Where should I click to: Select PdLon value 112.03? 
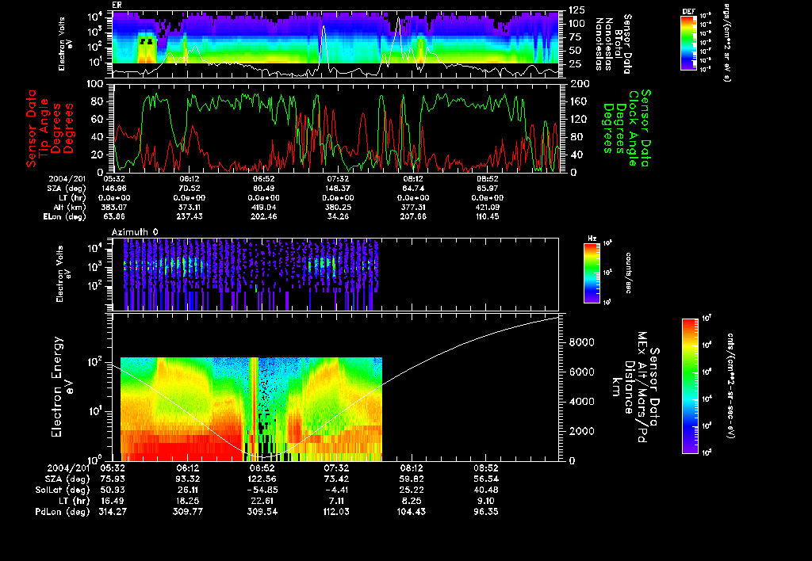point(336,511)
